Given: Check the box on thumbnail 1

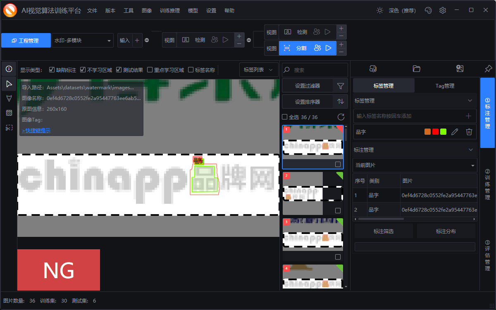Looking at the screenshot, I should [338, 164].
